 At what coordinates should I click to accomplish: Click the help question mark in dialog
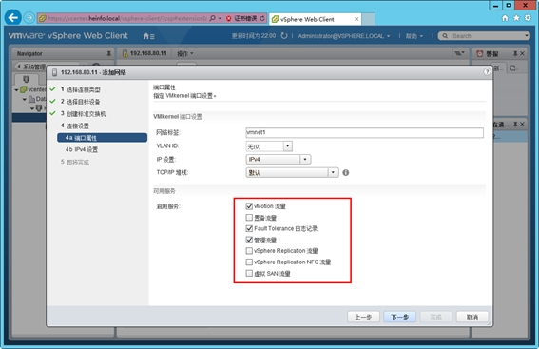pyautogui.click(x=487, y=72)
